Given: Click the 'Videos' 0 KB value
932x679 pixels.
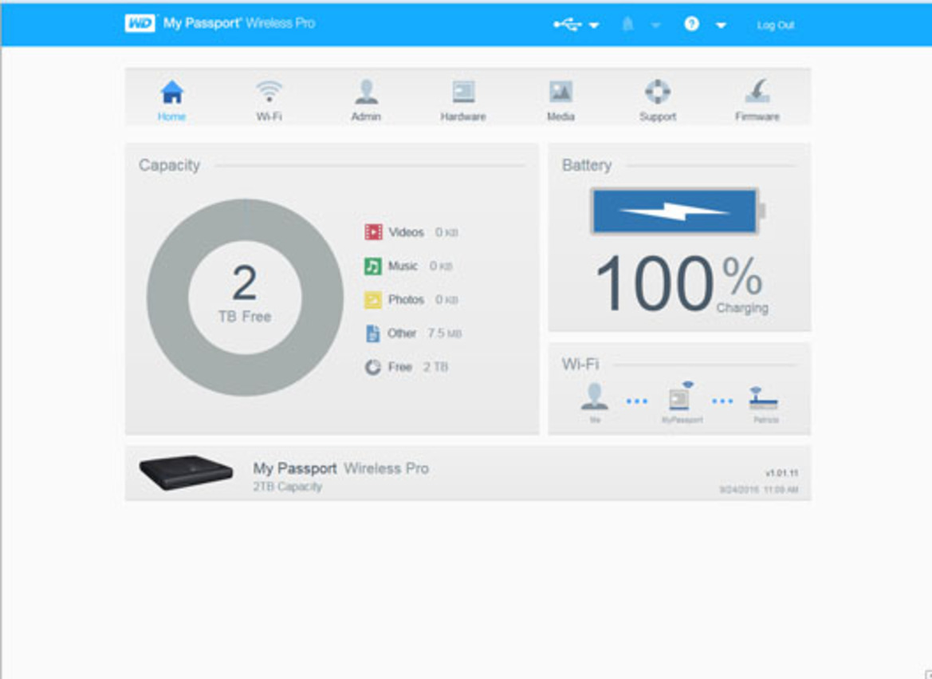Looking at the screenshot, I should (446, 232).
